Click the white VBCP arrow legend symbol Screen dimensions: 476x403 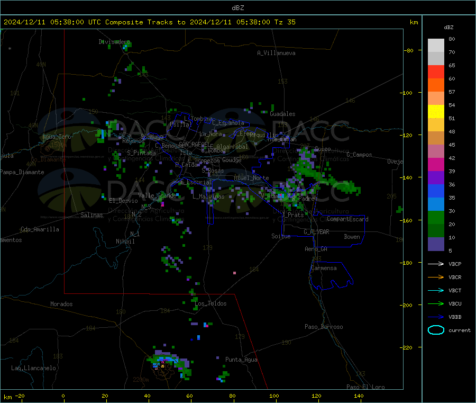tap(436, 264)
